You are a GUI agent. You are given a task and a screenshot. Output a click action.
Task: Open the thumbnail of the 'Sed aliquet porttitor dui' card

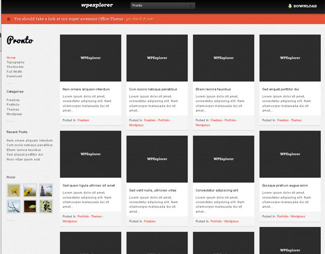[290, 58]
